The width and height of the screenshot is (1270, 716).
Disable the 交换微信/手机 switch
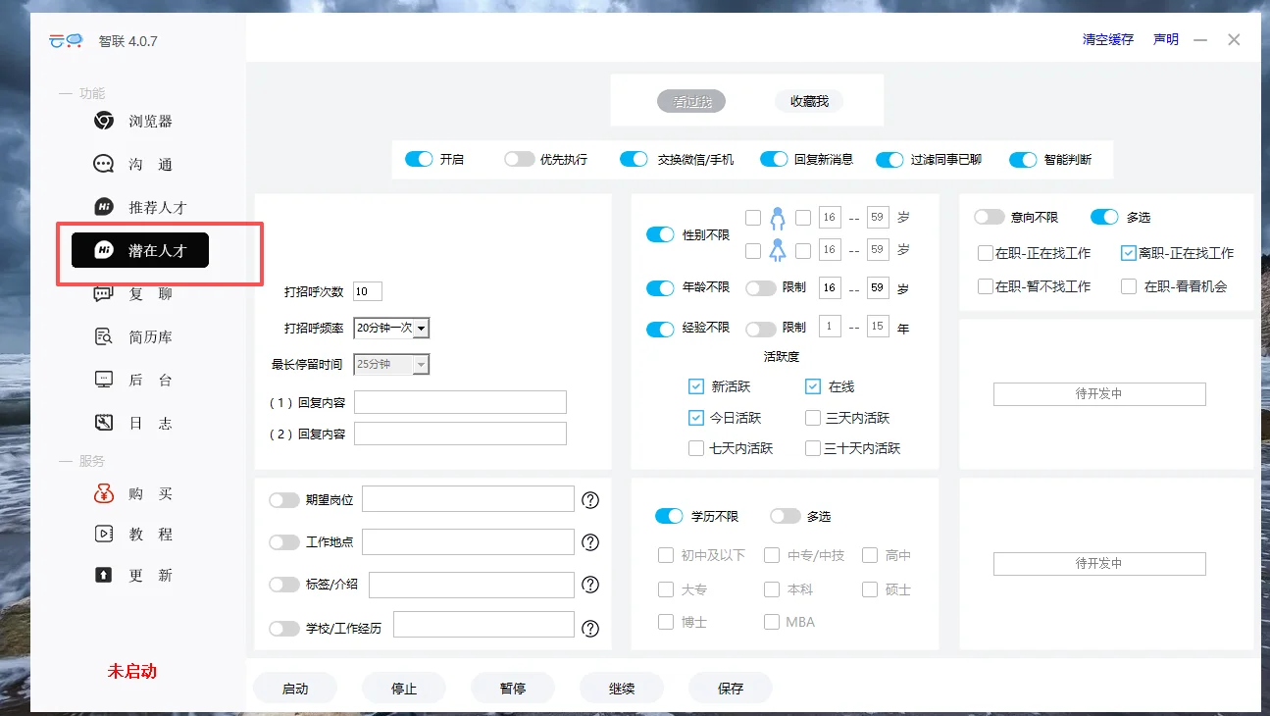(x=634, y=158)
